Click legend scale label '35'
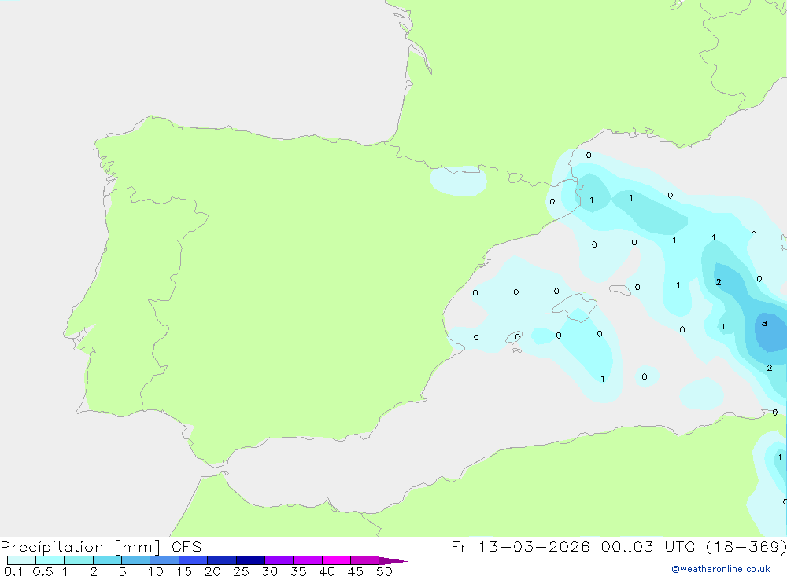 point(298,571)
